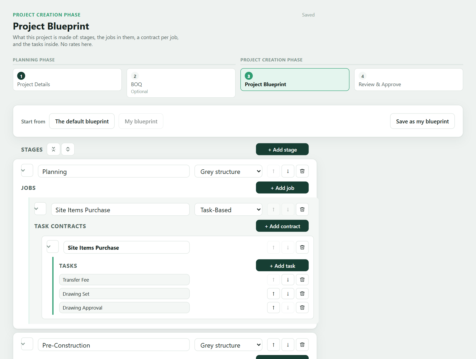
Task: Open Pre-Construction Grey structure dropdown
Action: 228,345
